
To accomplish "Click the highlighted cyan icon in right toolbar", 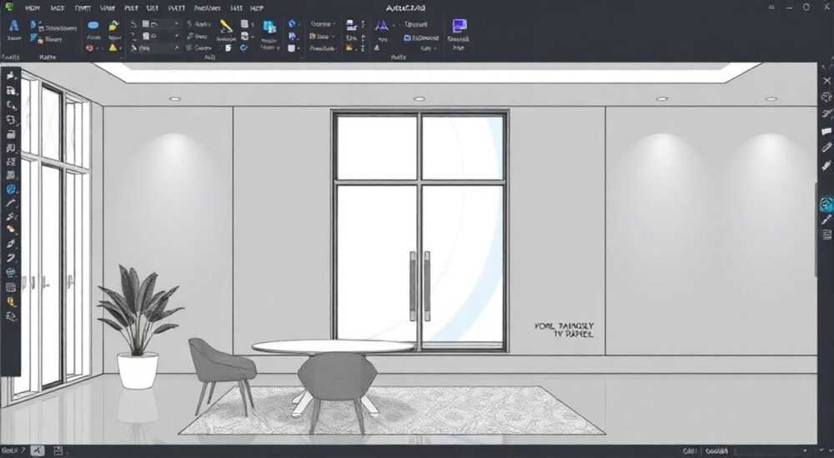I will click(826, 205).
